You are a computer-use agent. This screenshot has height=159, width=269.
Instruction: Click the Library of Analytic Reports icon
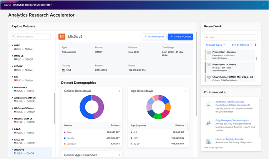(208, 141)
